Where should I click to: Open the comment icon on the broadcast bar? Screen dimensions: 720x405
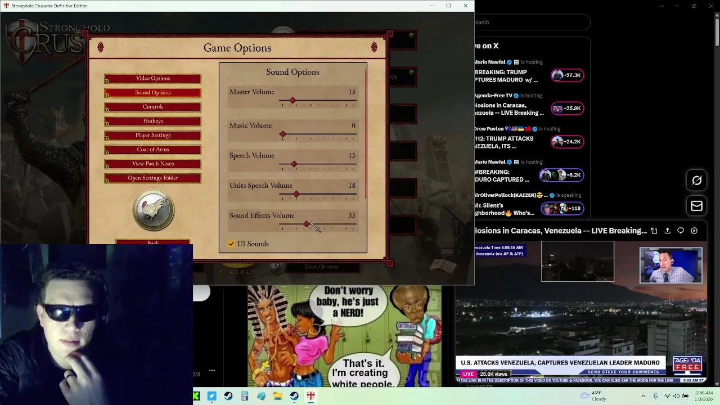point(680,231)
